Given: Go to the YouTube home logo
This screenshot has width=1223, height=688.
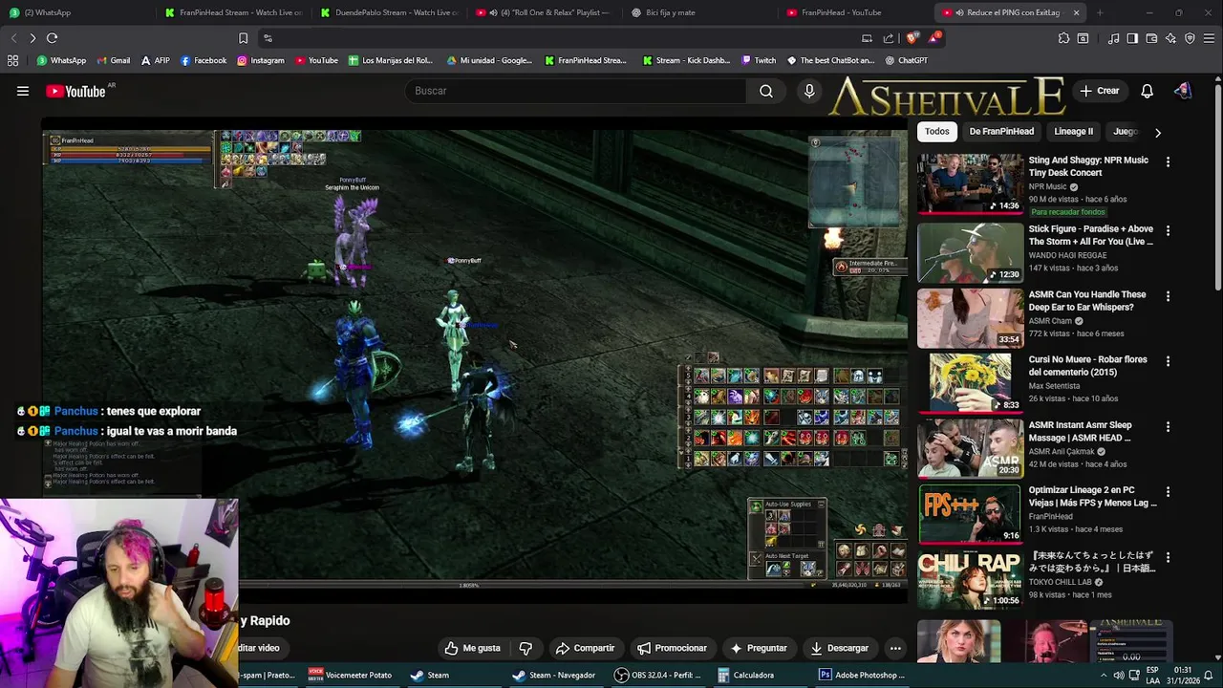Looking at the screenshot, I should point(76,91).
